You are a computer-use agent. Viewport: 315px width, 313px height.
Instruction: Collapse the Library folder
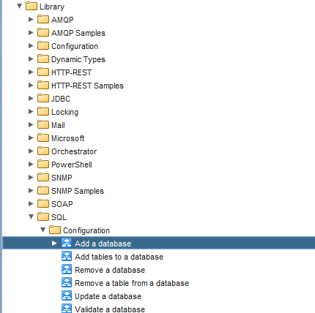coord(20,6)
